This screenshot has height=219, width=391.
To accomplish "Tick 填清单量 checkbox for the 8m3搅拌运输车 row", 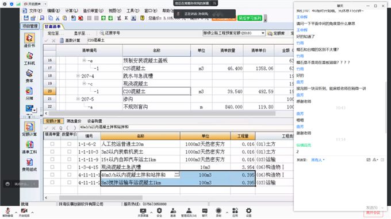I will (x=52, y=182).
